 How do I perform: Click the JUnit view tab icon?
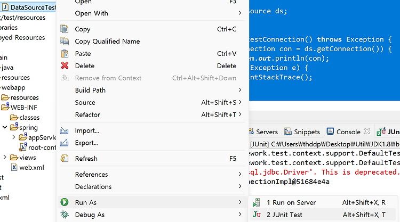[x=381, y=131]
